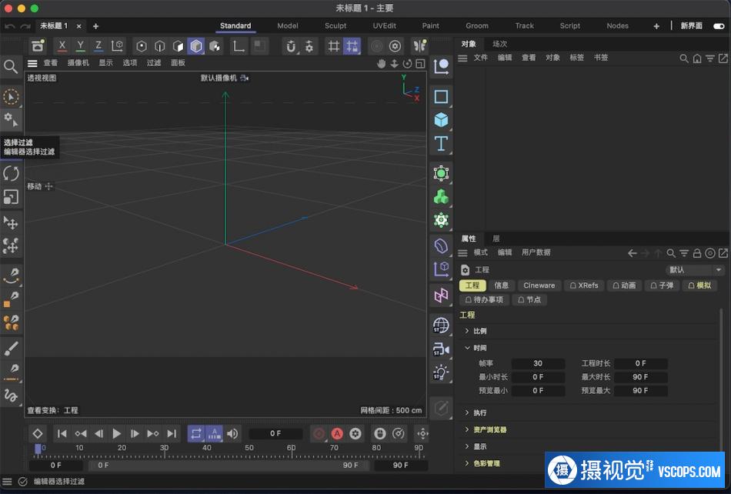Toggle coordinate system icon
The image size is (731, 494).
(117, 45)
